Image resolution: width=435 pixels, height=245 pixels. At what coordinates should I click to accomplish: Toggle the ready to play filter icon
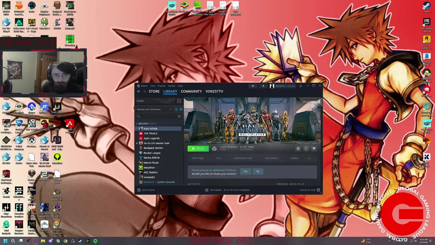[181, 109]
